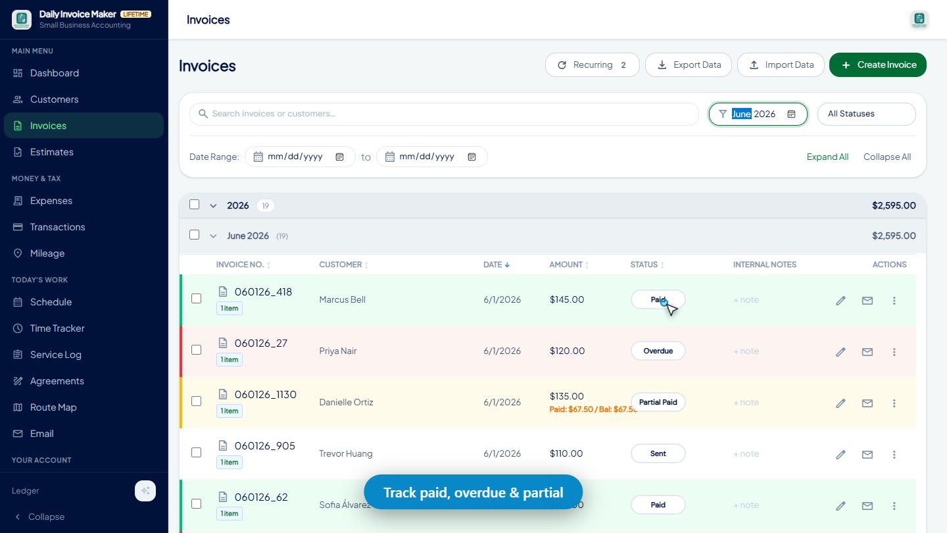Collapse the June 2026 group chevron
The width and height of the screenshot is (947, 533).
213,236
